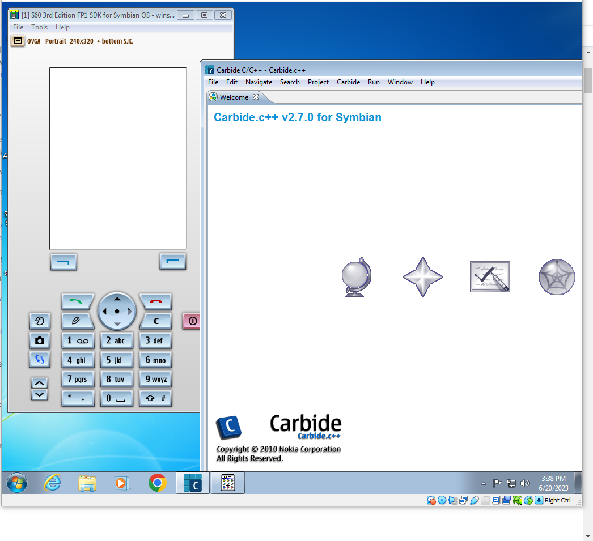Click the emulator's right soft key
Viewport: 593px width, 541px height.
click(x=173, y=261)
